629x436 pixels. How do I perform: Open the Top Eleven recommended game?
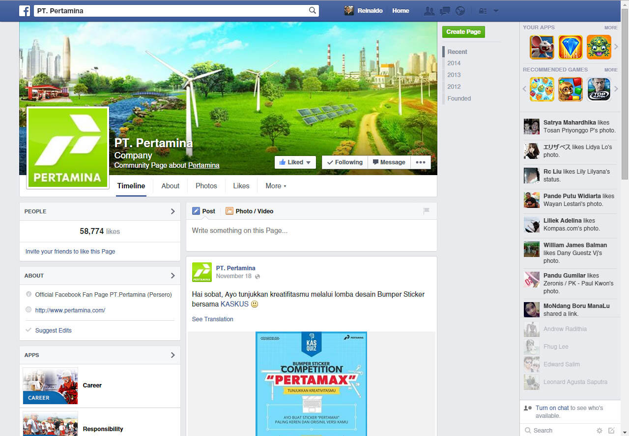point(599,89)
